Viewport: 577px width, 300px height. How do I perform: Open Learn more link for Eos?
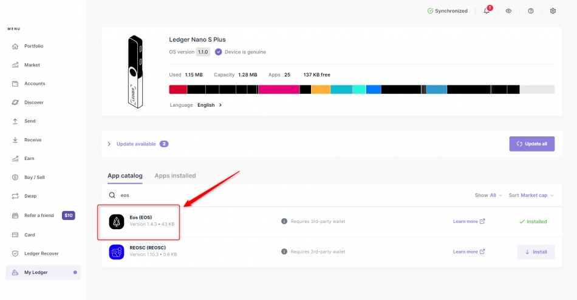point(469,221)
